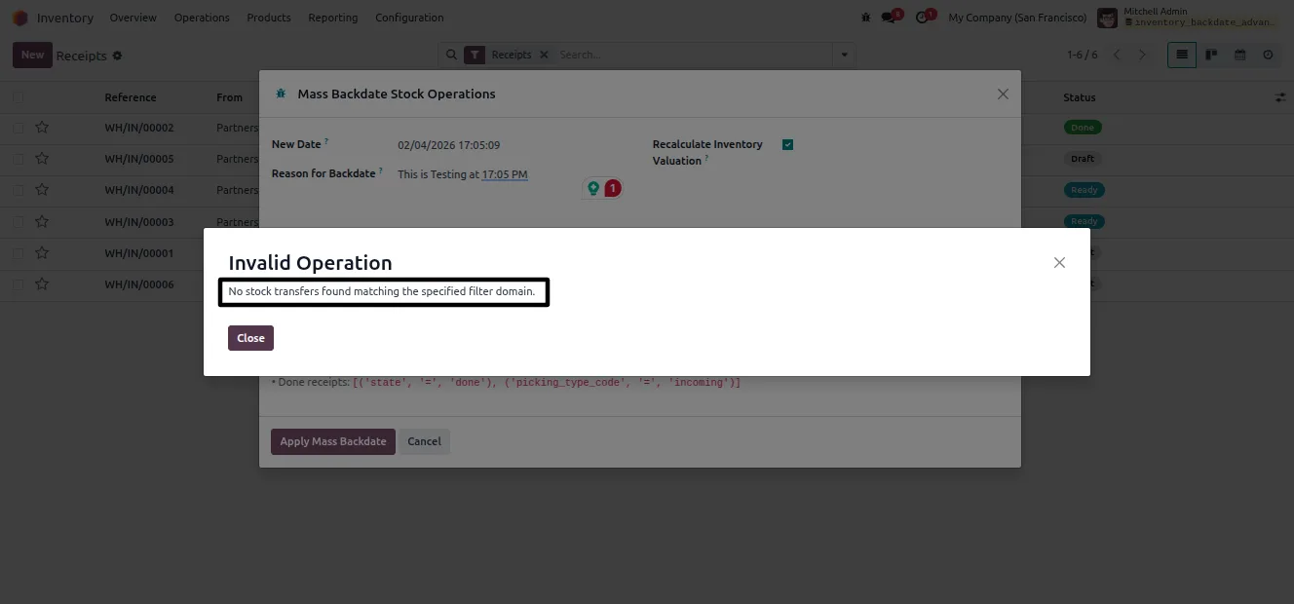
Task: Open optional columns adjust icon
Action: 1279,97
